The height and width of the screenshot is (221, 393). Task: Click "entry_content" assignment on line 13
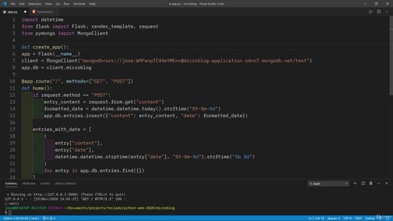coord(62,102)
